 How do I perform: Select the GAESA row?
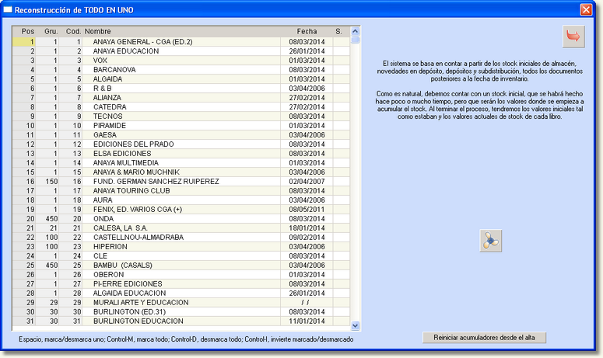coord(181,134)
